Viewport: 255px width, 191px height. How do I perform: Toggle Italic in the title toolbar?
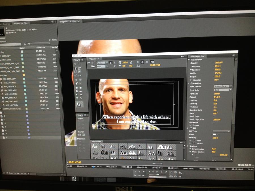coord(115,63)
